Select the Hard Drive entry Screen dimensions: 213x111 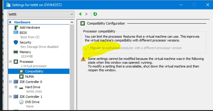pyautogui.click(x=33, y=87)
